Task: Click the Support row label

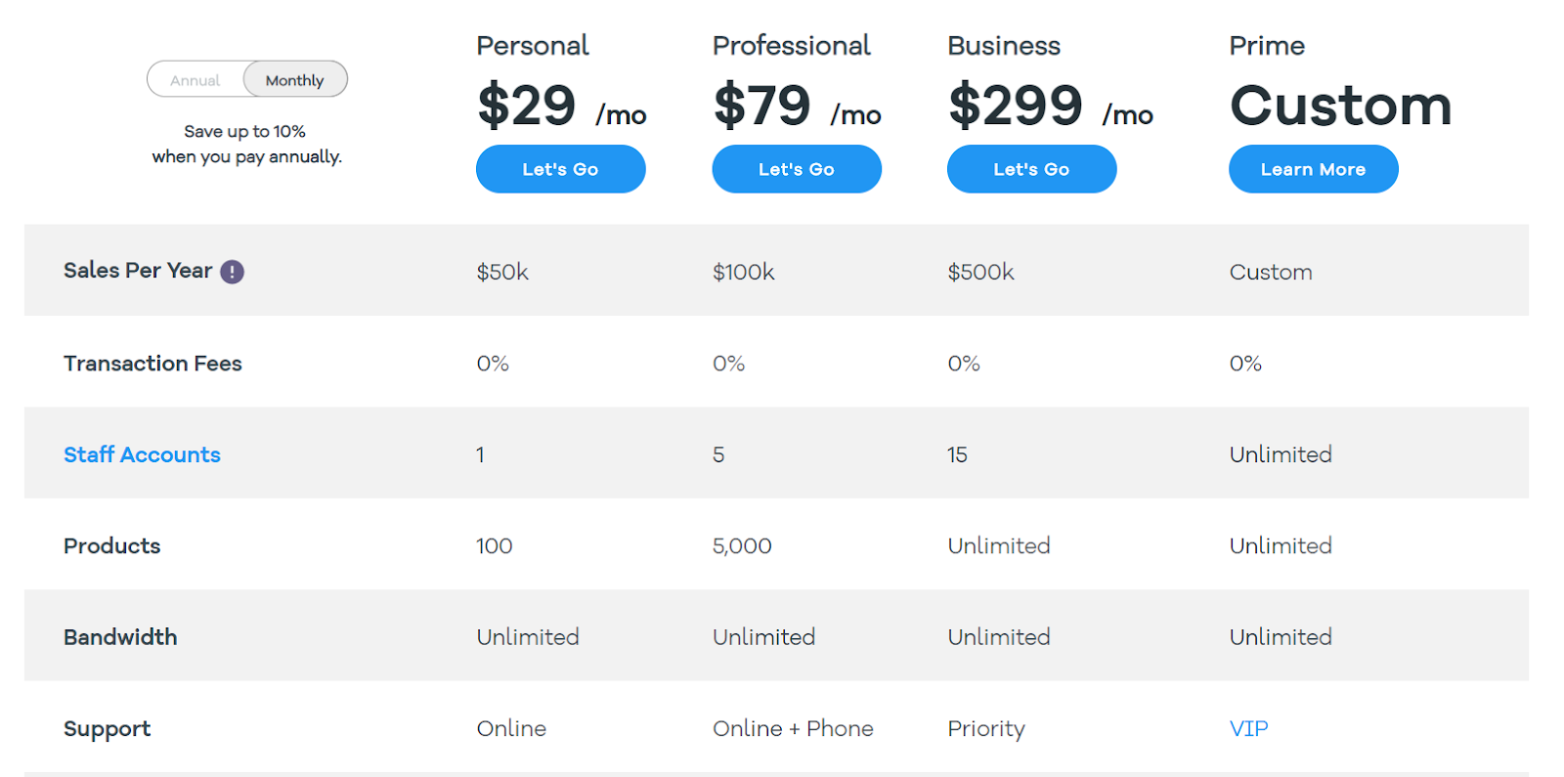Action: [107, 729]
